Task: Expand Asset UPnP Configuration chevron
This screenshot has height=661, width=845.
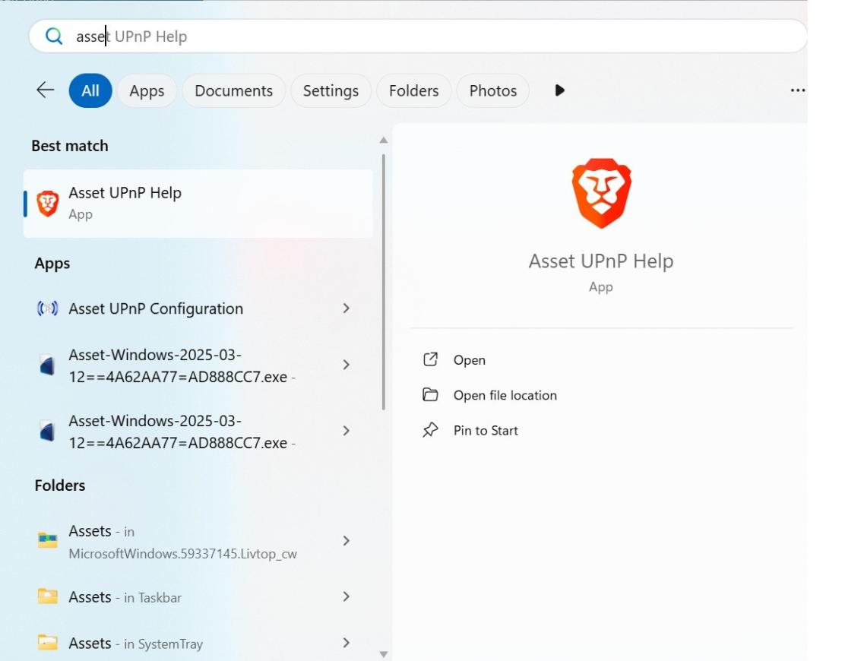Action: 347,308
